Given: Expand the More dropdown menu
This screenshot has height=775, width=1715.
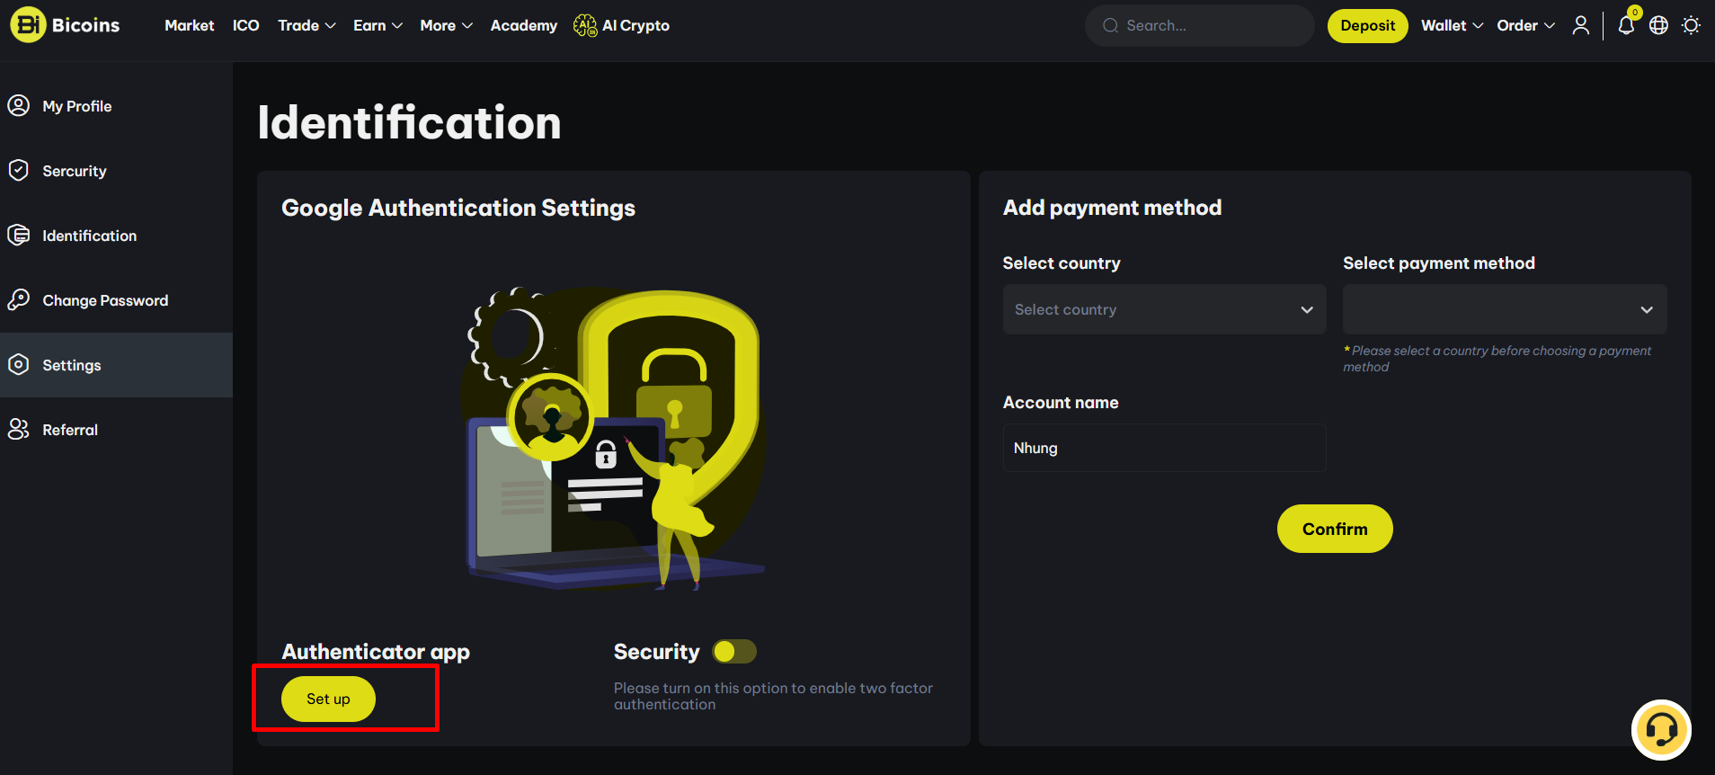Looking at the screenshot, I should (x=446, y=25).
